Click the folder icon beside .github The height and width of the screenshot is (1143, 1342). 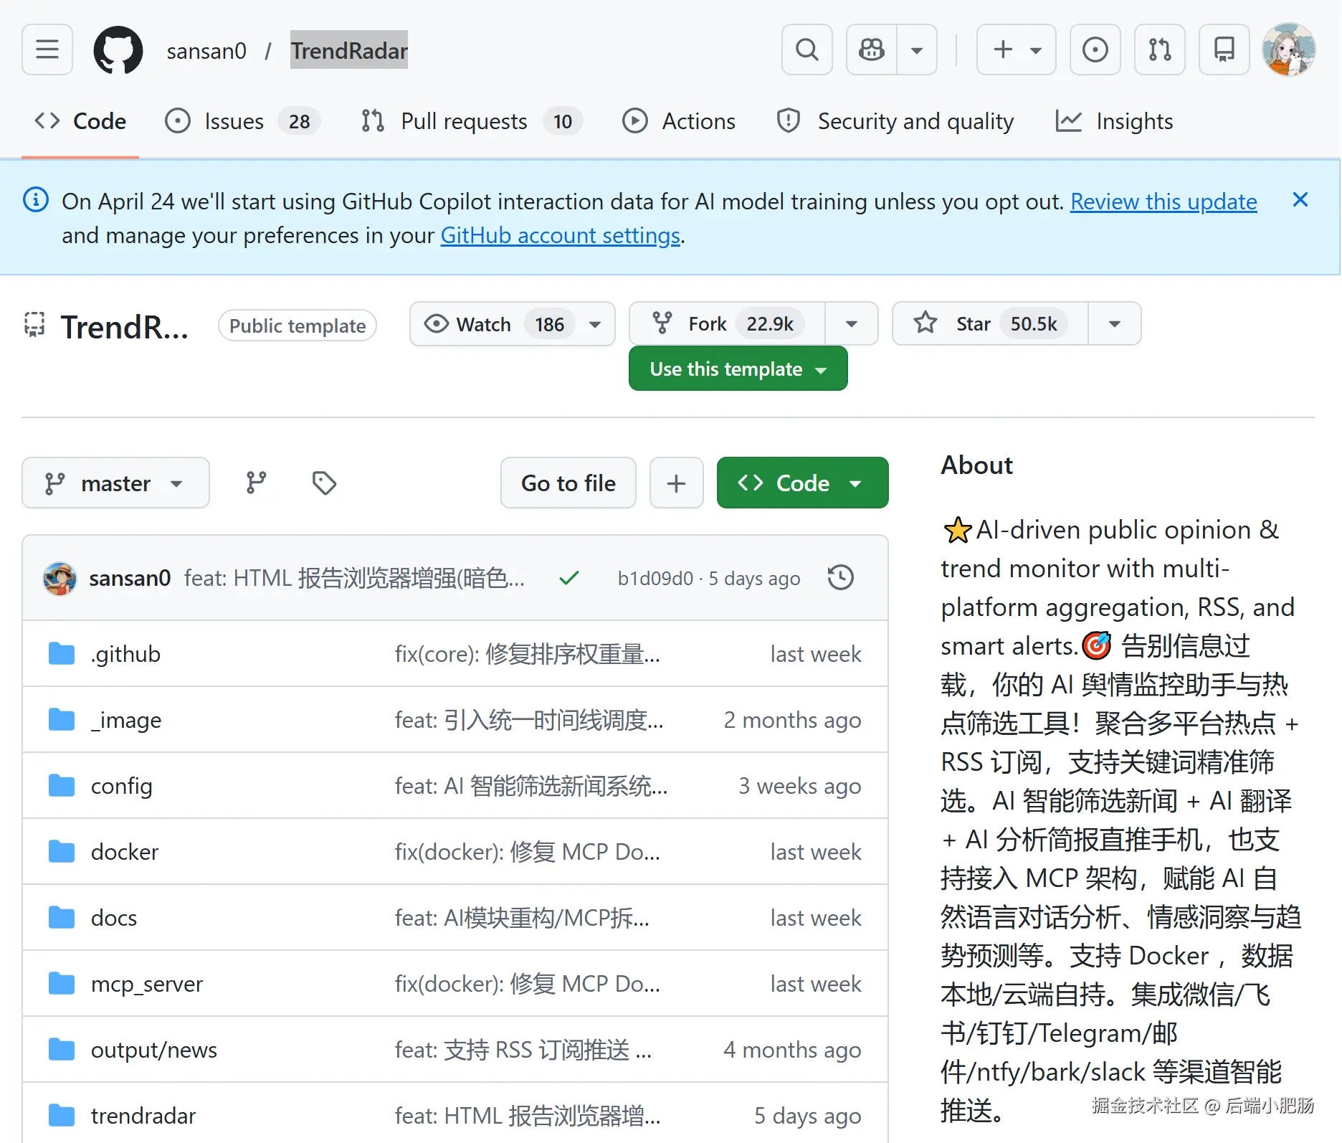pos(62,654)
